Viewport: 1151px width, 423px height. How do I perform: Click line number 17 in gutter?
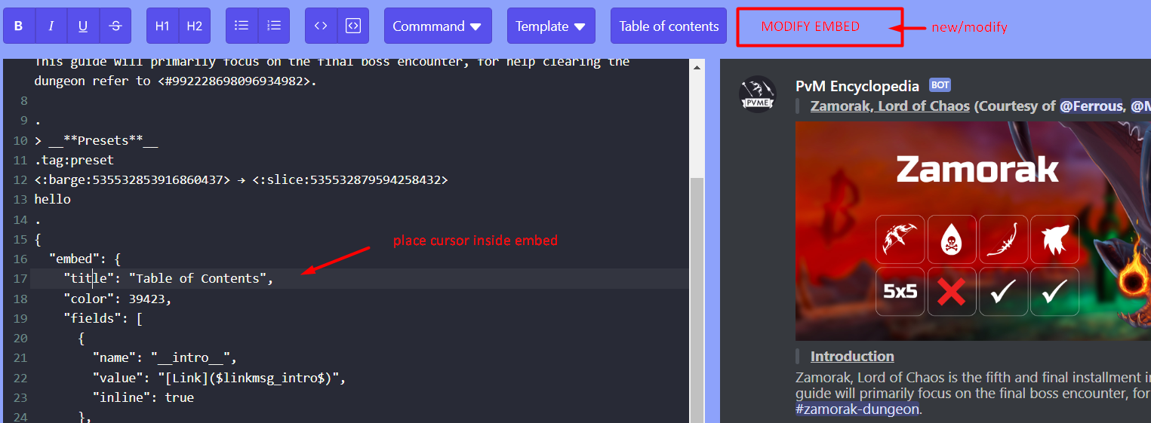pos(20,279)
